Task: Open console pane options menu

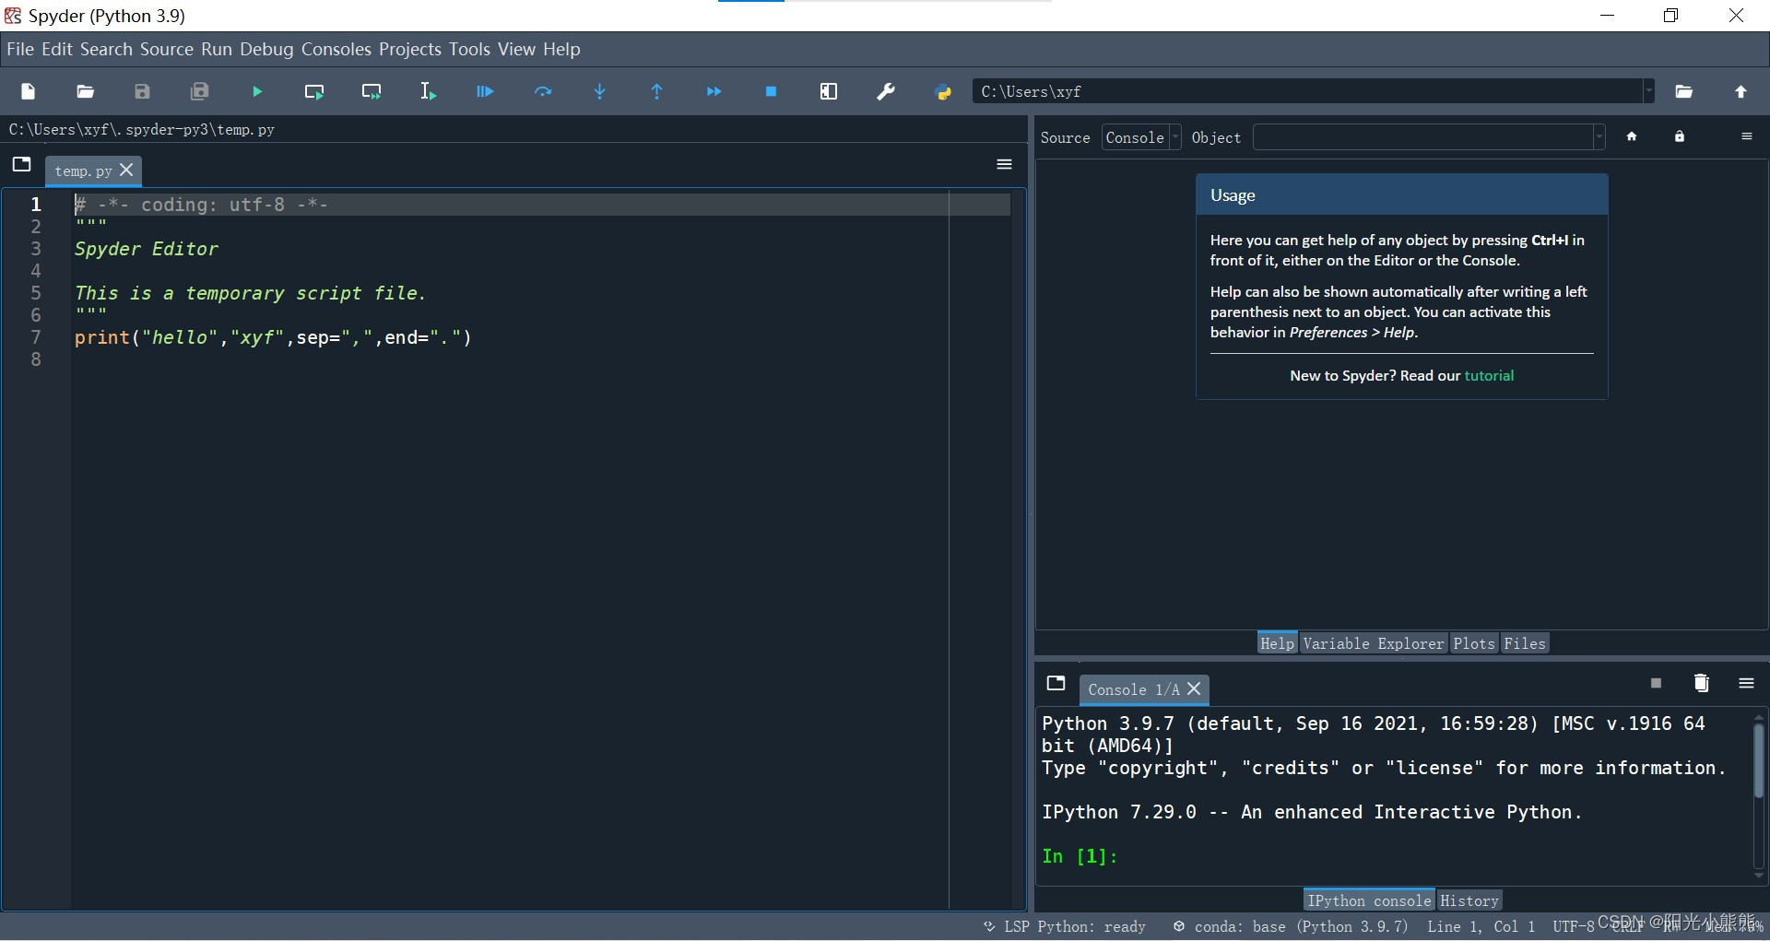Action: tap(1746, 683)
